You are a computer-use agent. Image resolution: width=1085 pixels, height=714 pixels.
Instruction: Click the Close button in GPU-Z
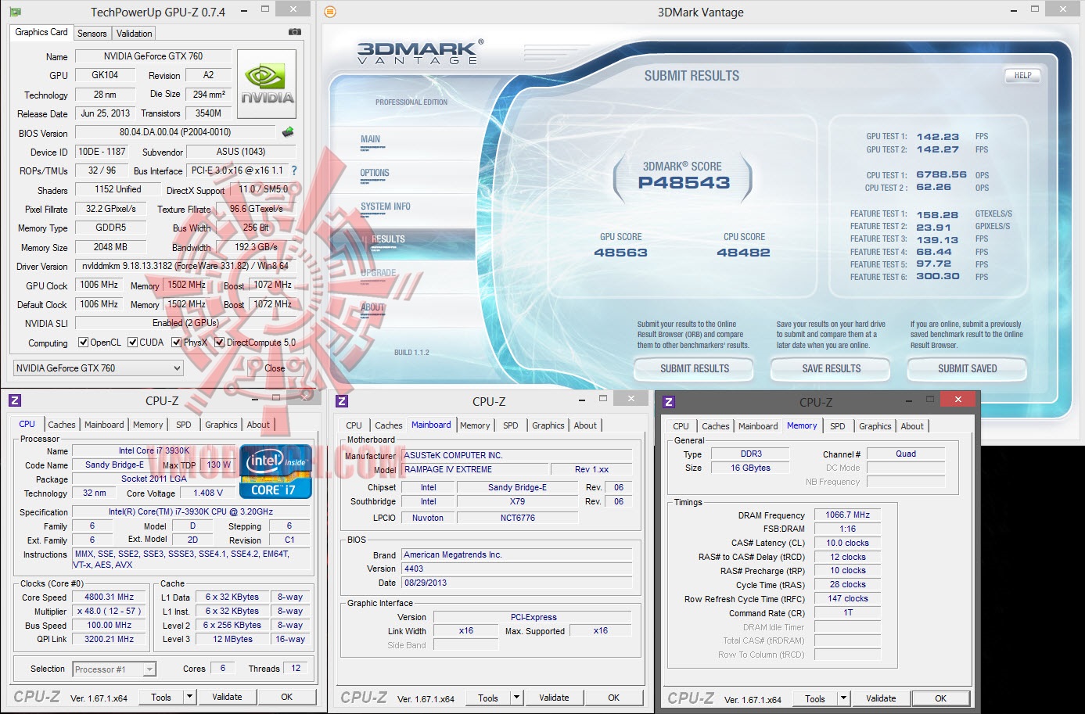click(275, 368)
